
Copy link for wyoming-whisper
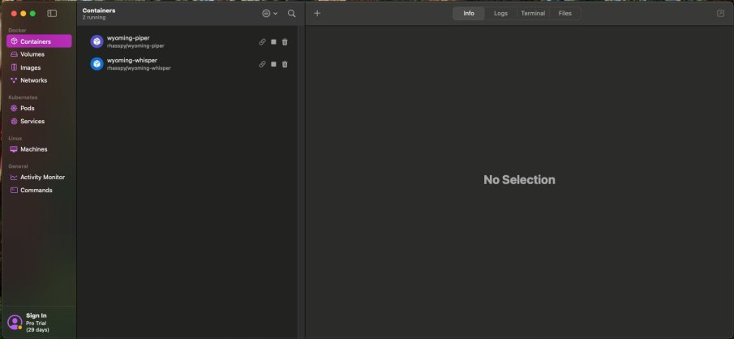[262, 64]
